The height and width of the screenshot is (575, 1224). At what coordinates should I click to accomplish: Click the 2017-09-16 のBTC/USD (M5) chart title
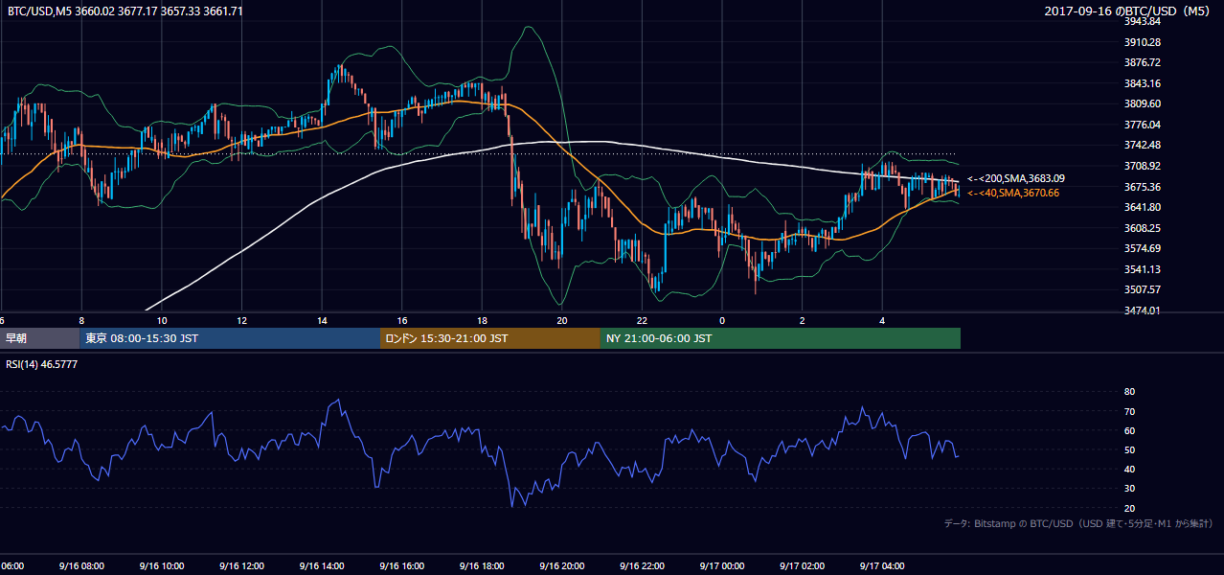tap(1129, 11)
